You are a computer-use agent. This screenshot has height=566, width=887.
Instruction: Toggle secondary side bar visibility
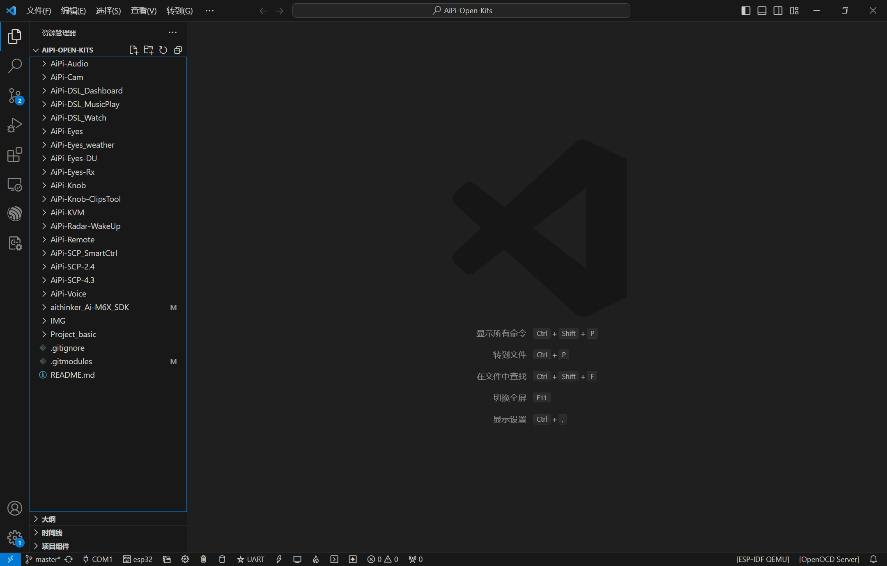(778, 11)
